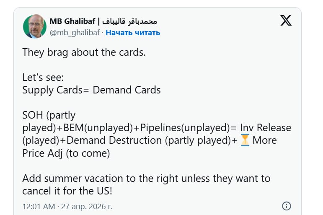The height and width of the screenshot is (215, 323).
Task: Click the X logo icon
Action: coord(286,21)
